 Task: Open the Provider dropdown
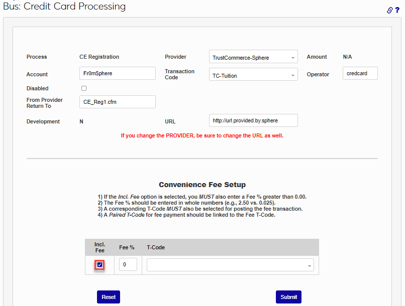pos(253,57)
